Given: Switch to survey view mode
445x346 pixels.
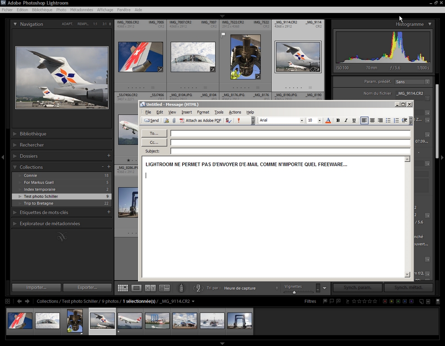Looking at the screenshot, I should click(164, 288).
